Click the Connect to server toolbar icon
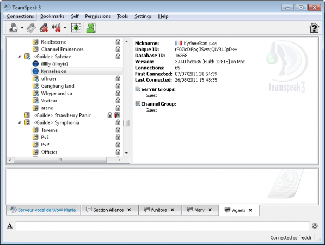 pyautogui.click(x=14, y=28)
